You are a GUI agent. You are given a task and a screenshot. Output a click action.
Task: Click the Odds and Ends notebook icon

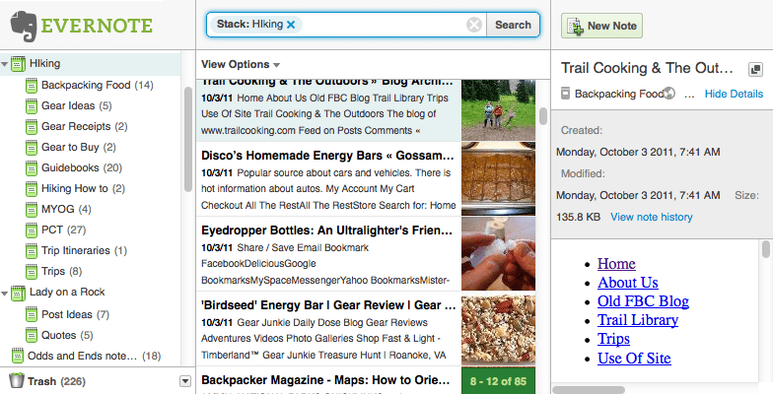pos(18,356)
